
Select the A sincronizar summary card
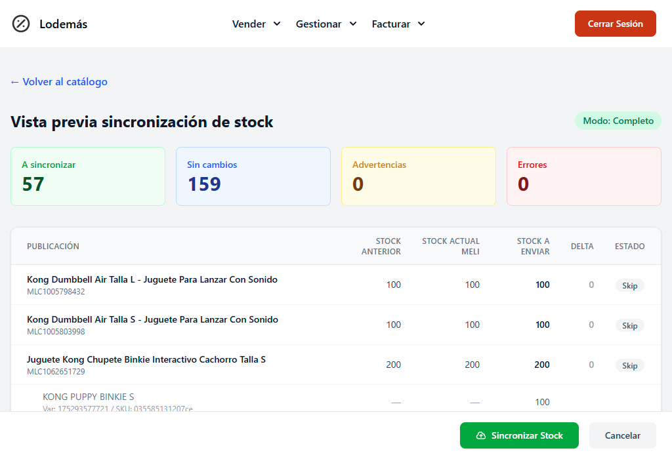click(88, 176)
